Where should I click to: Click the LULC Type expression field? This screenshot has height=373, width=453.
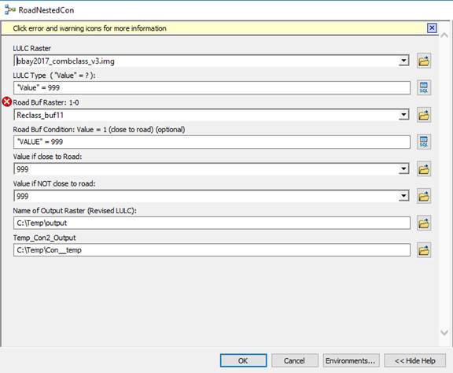[212, 88]
